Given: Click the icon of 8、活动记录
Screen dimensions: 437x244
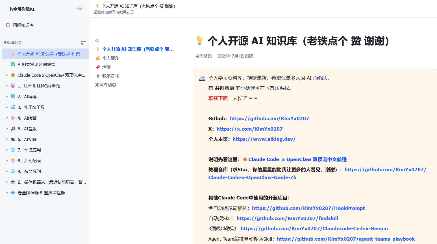Looking at the screenshot, I should tap(13, 161).
